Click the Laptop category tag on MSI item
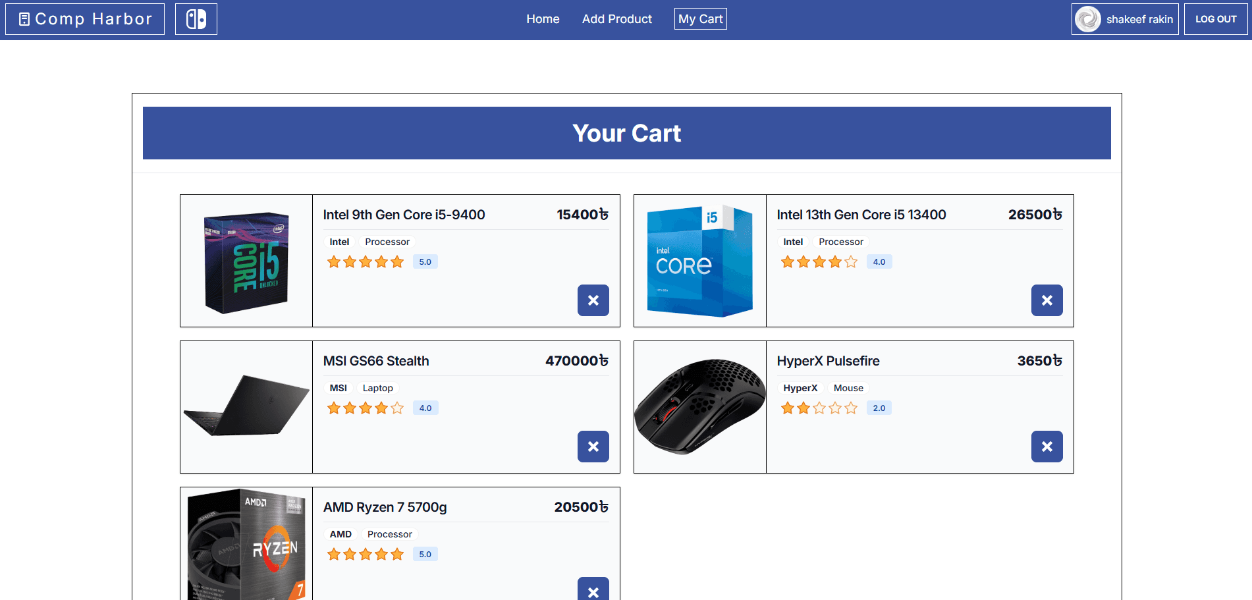The height and width of the screenshot is (600, 1252). pos(377,388)
